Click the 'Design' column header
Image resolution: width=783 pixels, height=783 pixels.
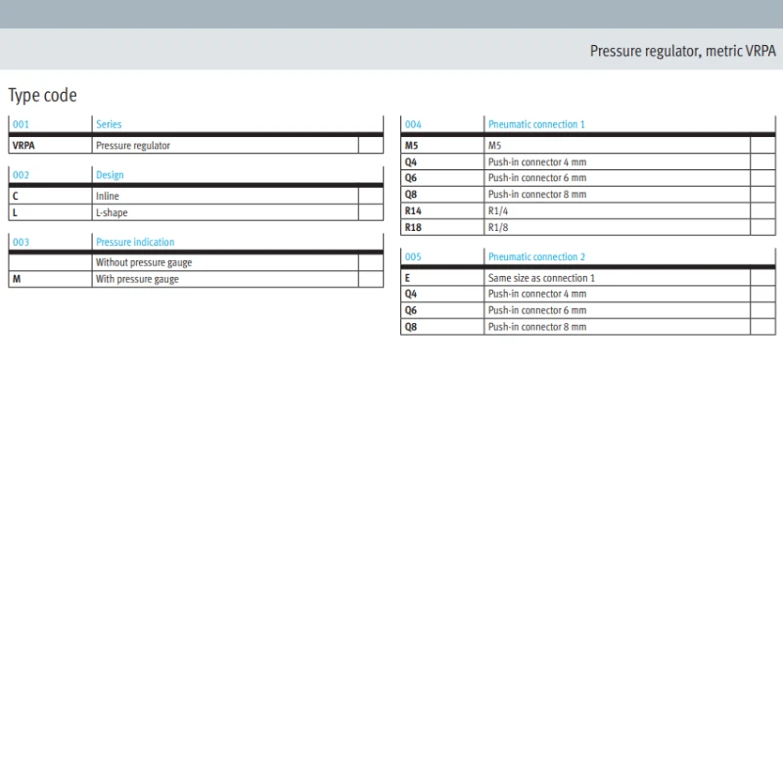110,175
